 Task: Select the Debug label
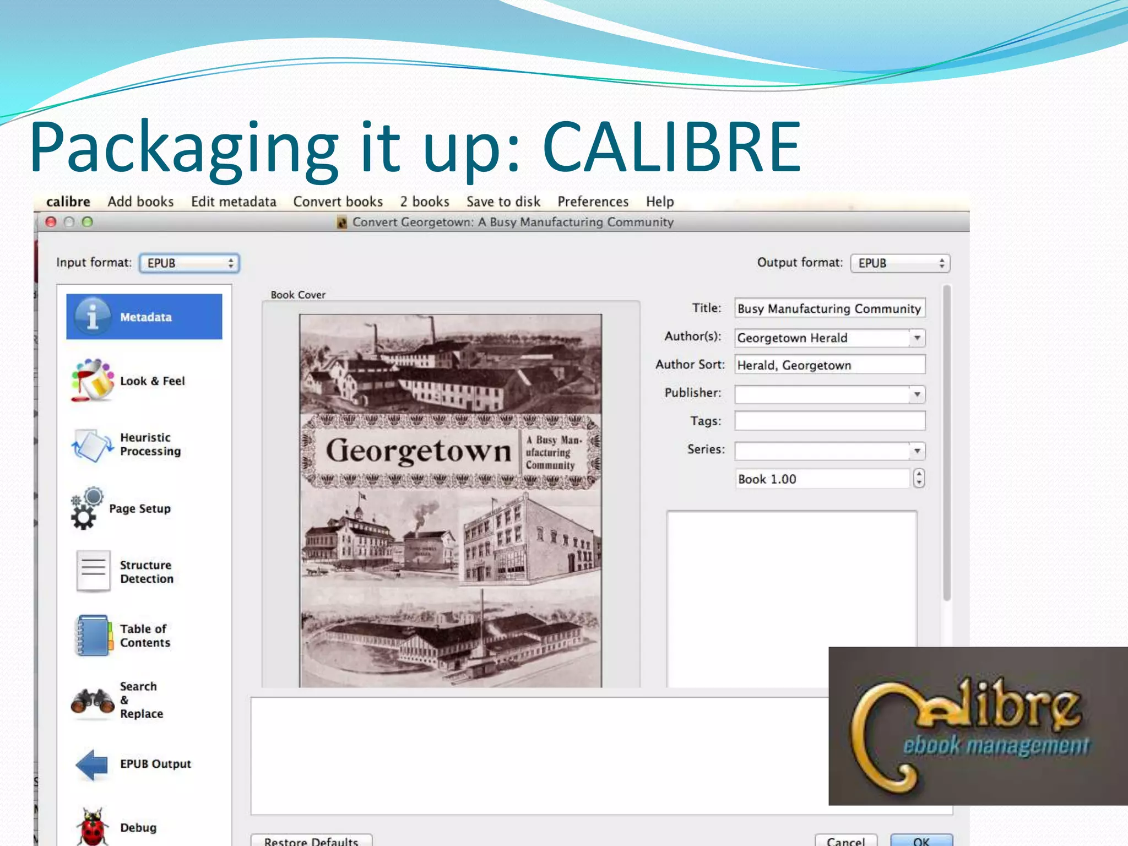[x=138, y=828]
